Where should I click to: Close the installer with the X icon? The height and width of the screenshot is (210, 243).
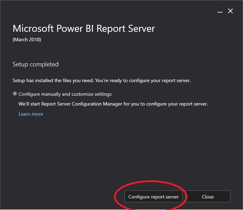pyautogui.click(x=230, y=11)
